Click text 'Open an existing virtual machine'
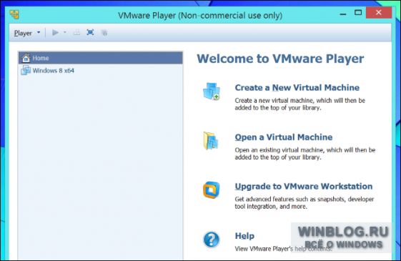This screenshot has width=401, height=261. 279,150
